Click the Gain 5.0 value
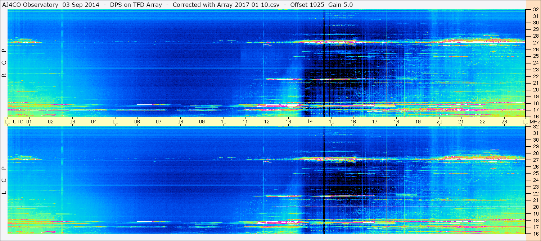 [x=341, y=5]
